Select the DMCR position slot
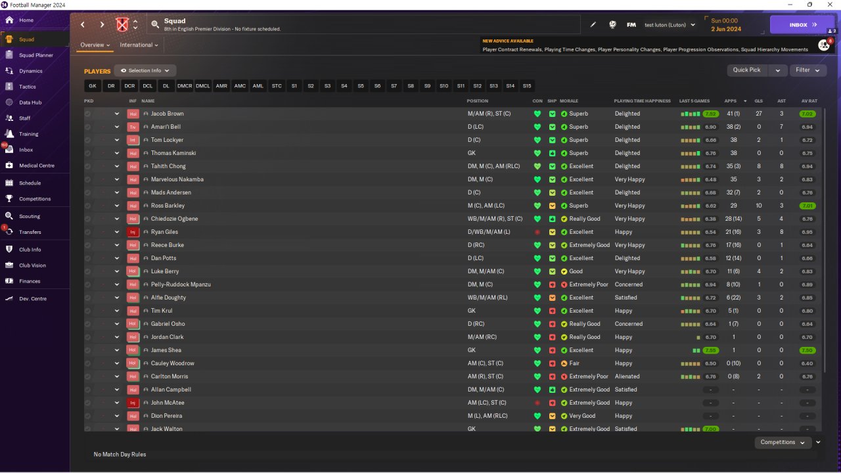 (x=185, y=86)
